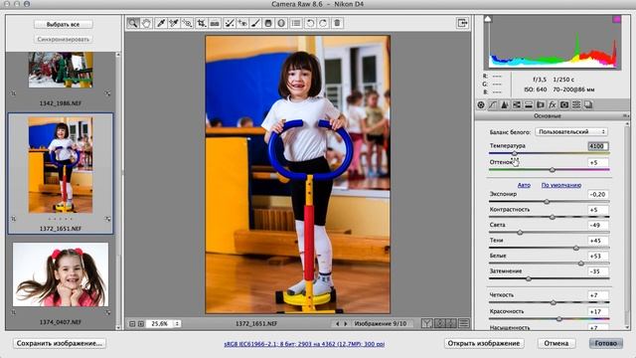The height and width of the screenshot is (358, 636).
Task: Select thumbnail 1342_1986.NEF in filmstrip
Action: (61, 70)
